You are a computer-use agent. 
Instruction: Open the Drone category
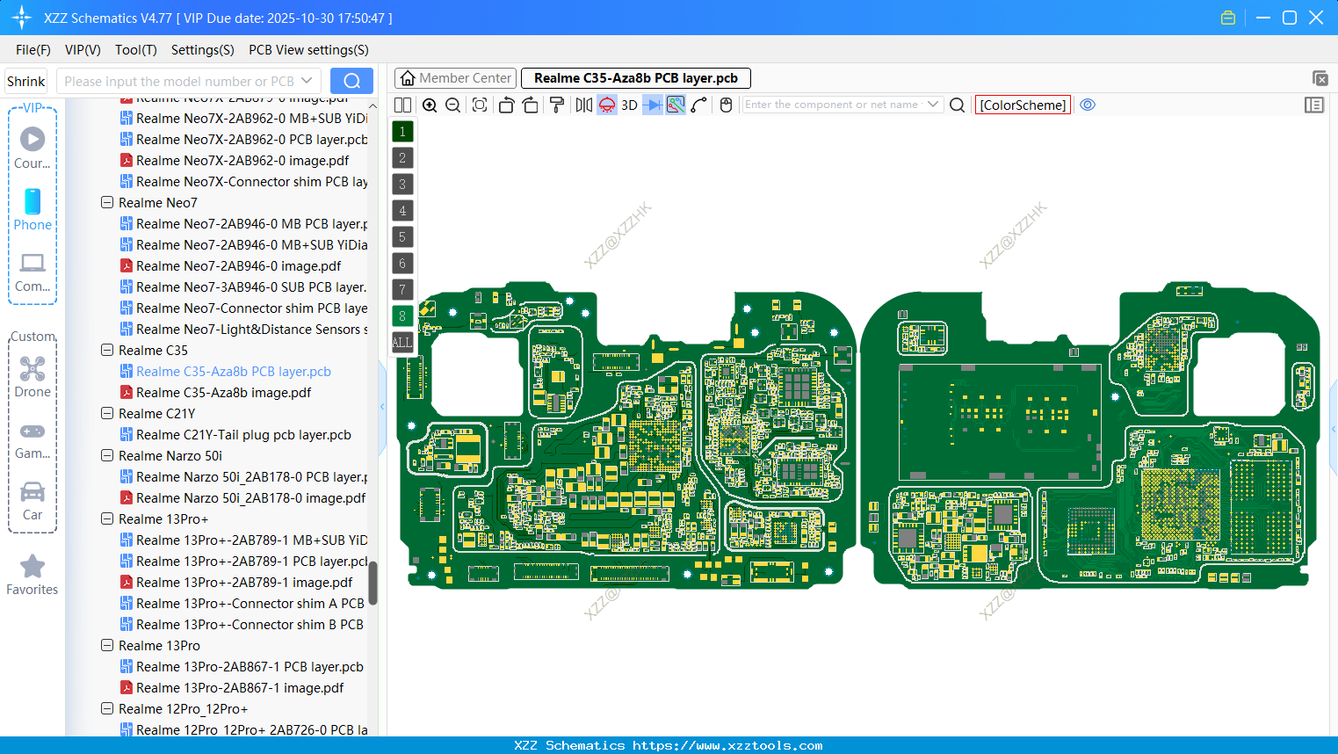33,377
